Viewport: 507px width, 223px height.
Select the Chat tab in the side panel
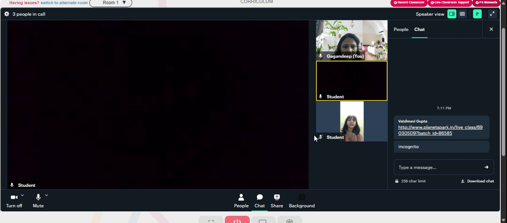[x=419, y=29]
